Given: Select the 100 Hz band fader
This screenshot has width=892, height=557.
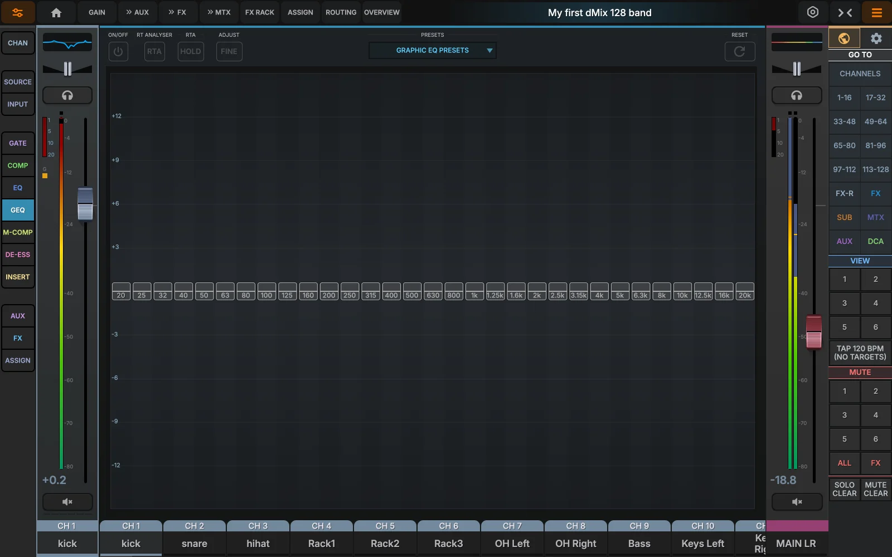Looking at the screenshot, I should coord(266,291).
